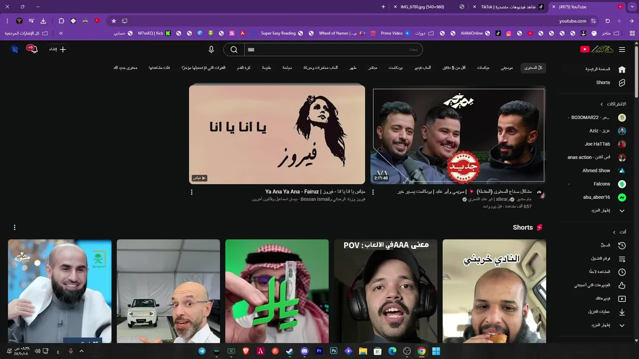Click the search magnifier button
This screenshot has width=639, height=359.
point(234,49)
